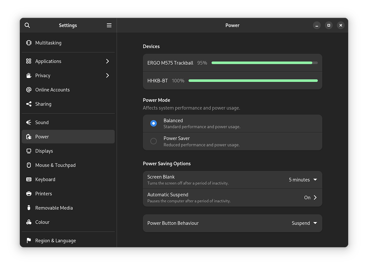368x269 pixels.
Task: Click the ERGO M575 Trackball battery bar
Action: pos(264,62)
